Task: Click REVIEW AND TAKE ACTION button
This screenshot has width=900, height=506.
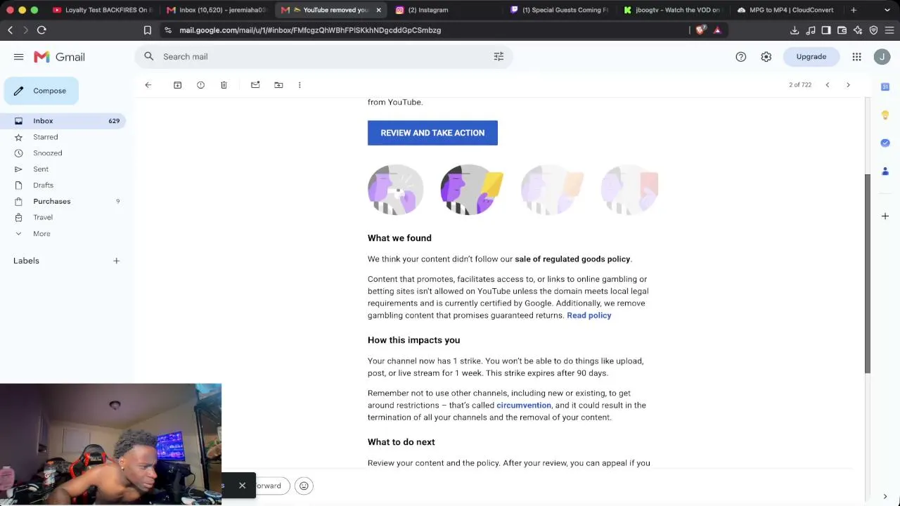Action: click(432, 133)
